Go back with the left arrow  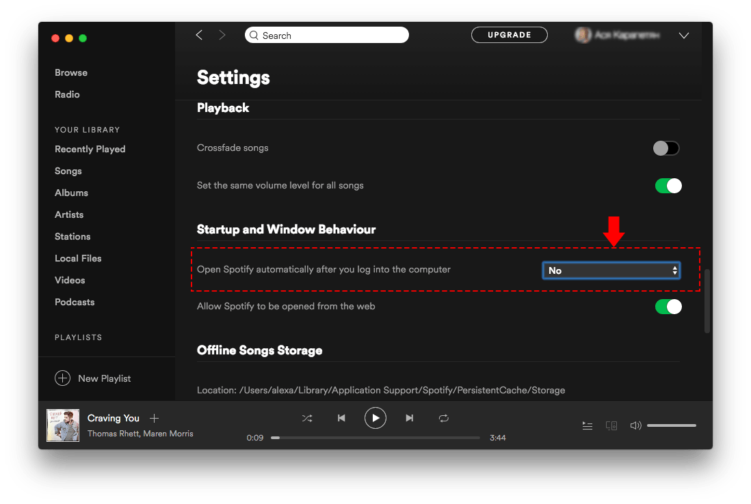199,35
